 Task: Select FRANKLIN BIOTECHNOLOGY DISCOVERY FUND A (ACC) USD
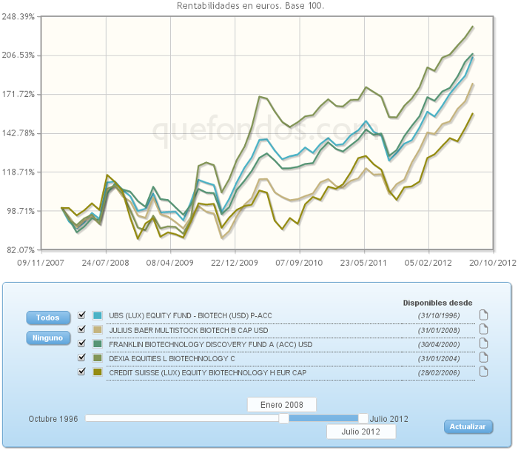click(210, 345)
